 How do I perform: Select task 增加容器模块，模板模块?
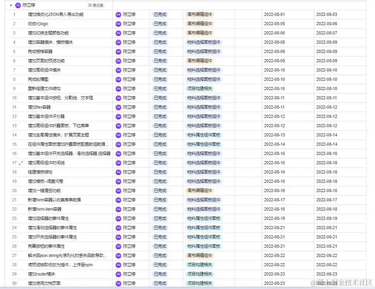point(50,42)
